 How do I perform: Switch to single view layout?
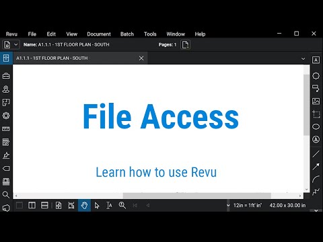[x=20, y=205]
